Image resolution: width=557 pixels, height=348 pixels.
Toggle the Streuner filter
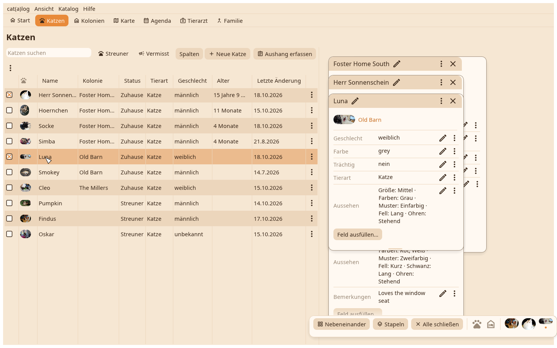coord(113,54)
